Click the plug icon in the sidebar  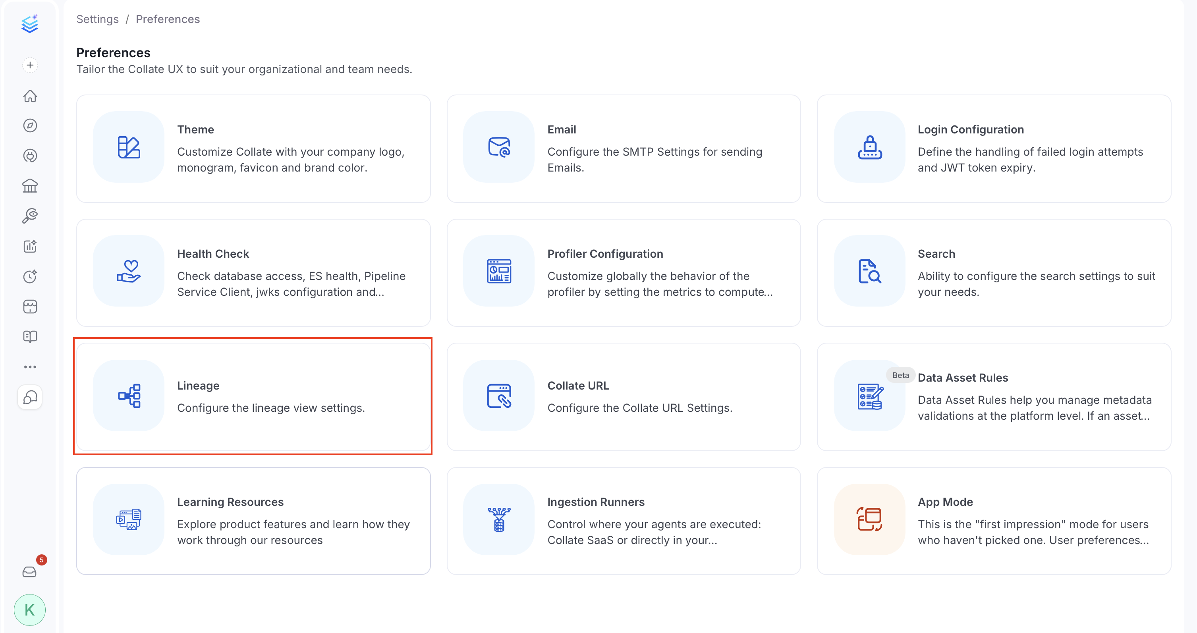tap(30, 156)
